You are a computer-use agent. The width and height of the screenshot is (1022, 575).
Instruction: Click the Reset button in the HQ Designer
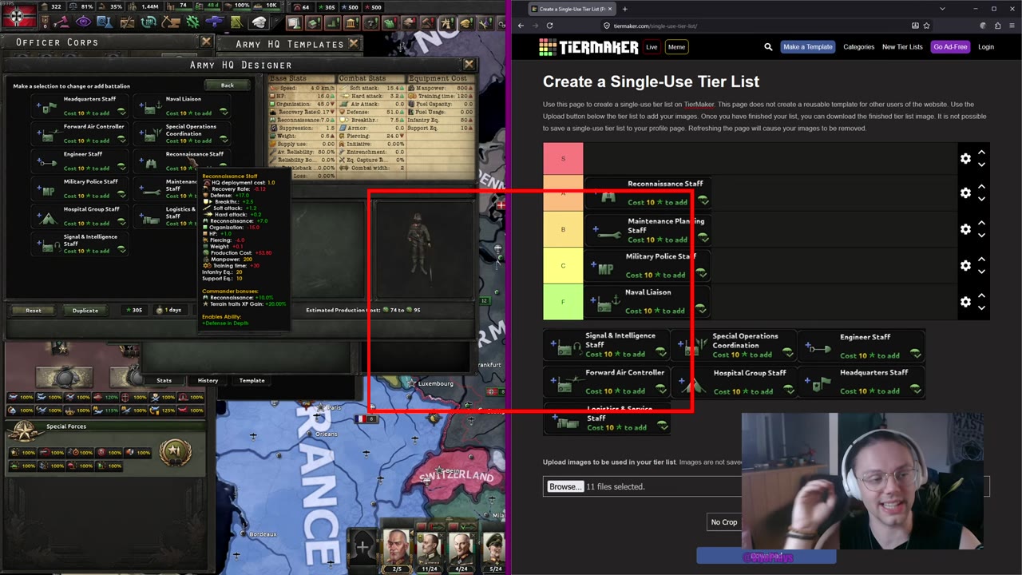(x=34, y=310)
